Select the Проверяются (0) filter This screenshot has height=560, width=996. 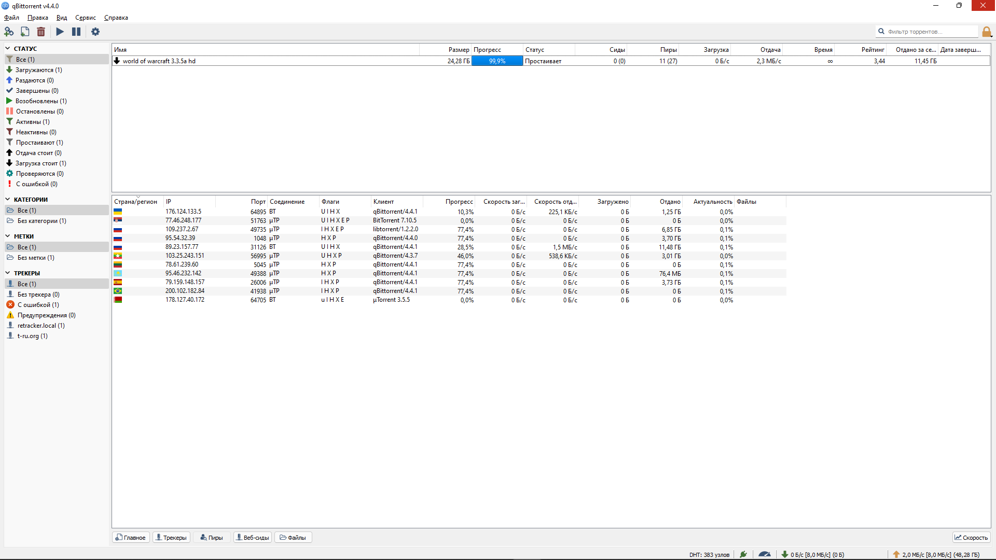[x=57, y=174]
